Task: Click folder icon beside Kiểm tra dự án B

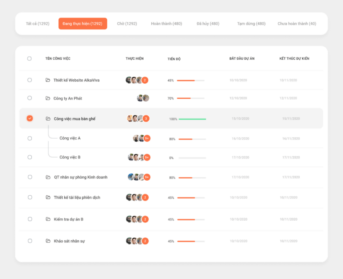Action: [x=48, y=219]
